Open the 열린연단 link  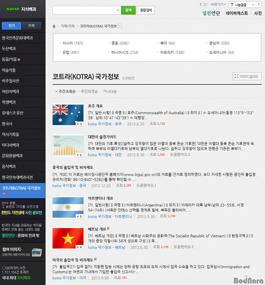click(211, 13)
